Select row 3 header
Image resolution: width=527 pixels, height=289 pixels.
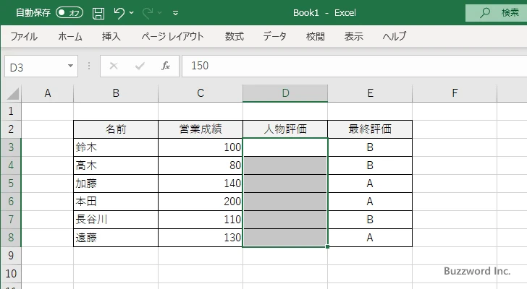click(11, 147)
